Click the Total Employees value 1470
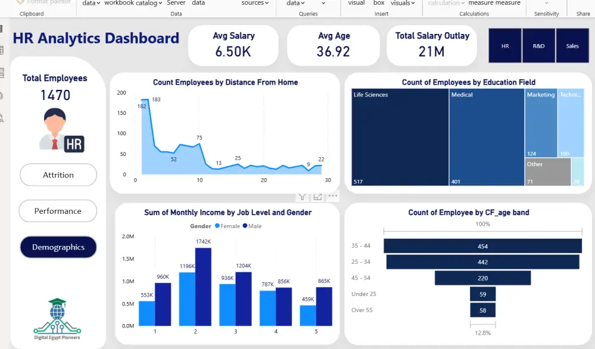 (55, 95)
